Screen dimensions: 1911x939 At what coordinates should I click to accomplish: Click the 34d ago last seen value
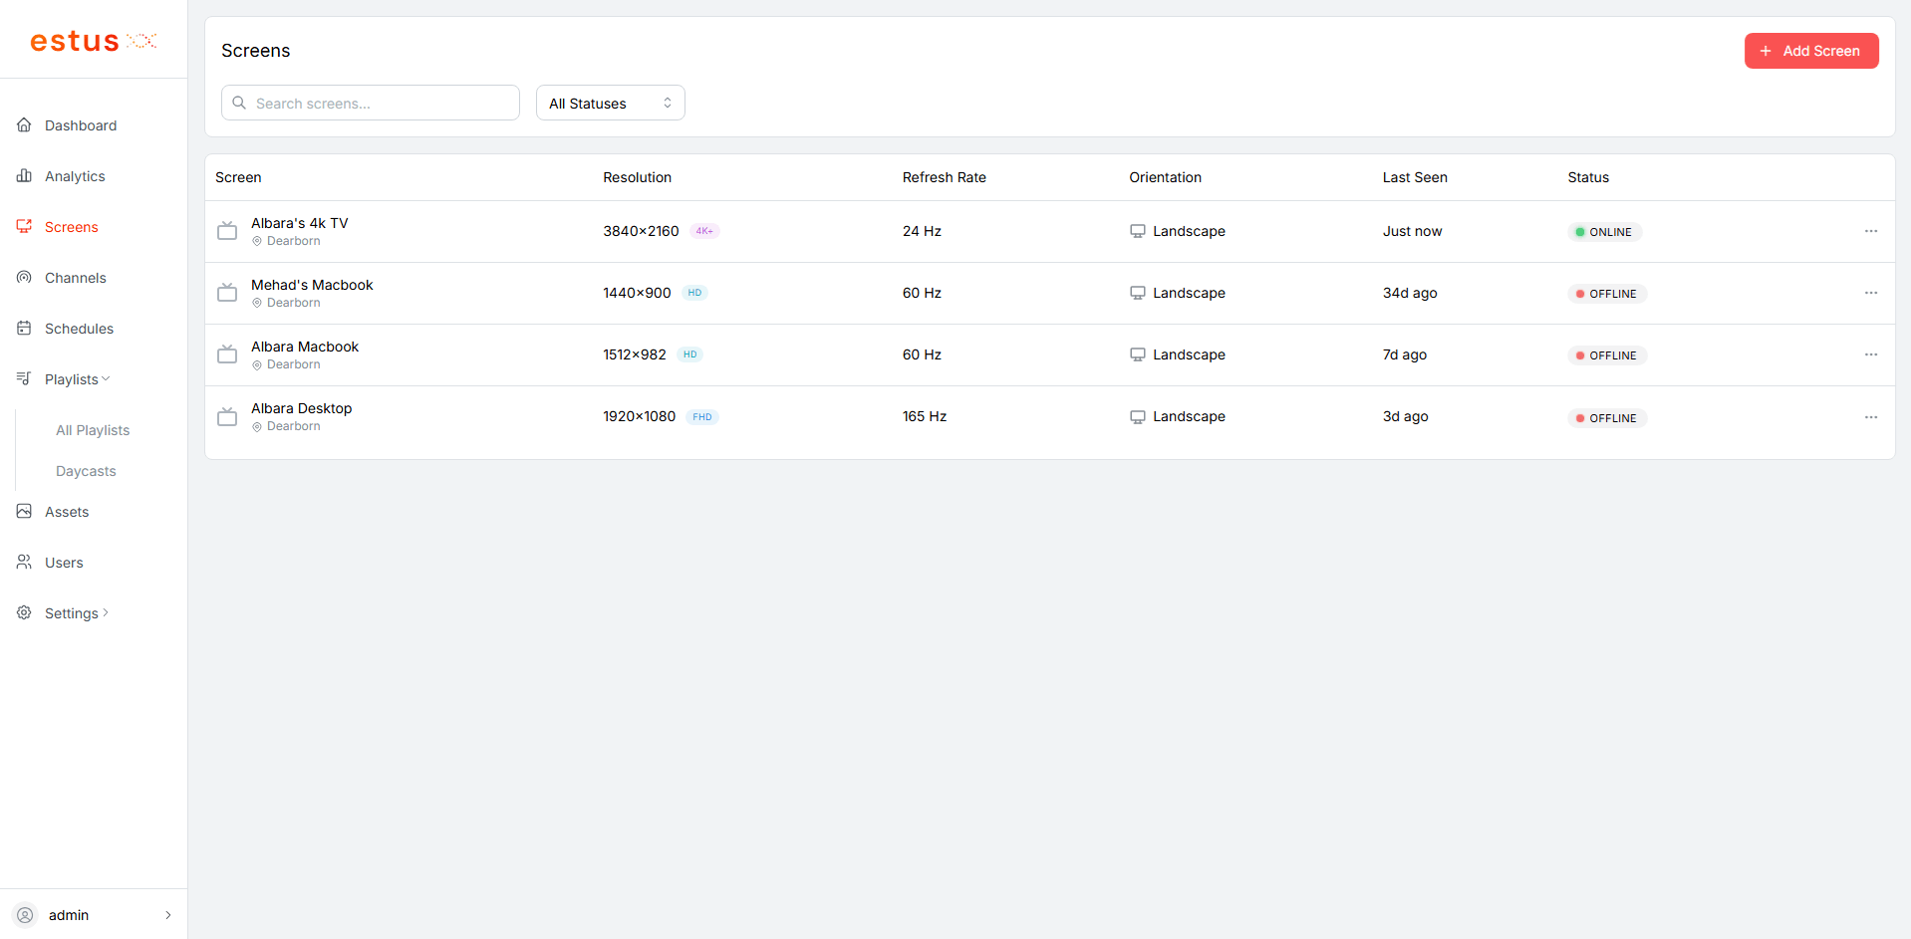tap(1410, 293)
